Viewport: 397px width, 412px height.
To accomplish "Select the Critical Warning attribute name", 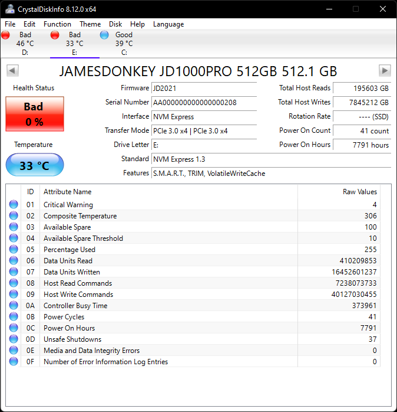I will tap(68, 205).
